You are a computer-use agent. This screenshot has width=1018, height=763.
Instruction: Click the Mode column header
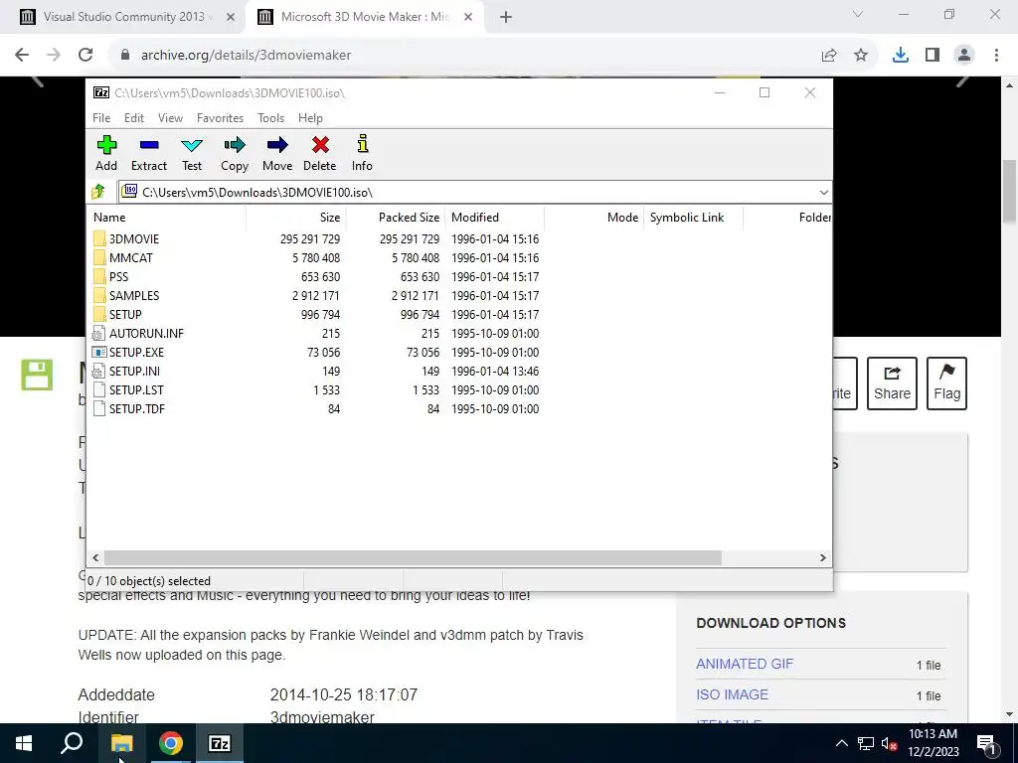click(594, 218)
